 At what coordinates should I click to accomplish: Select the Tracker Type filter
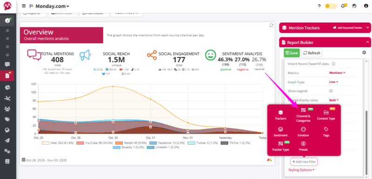click(x=280, y=147)
